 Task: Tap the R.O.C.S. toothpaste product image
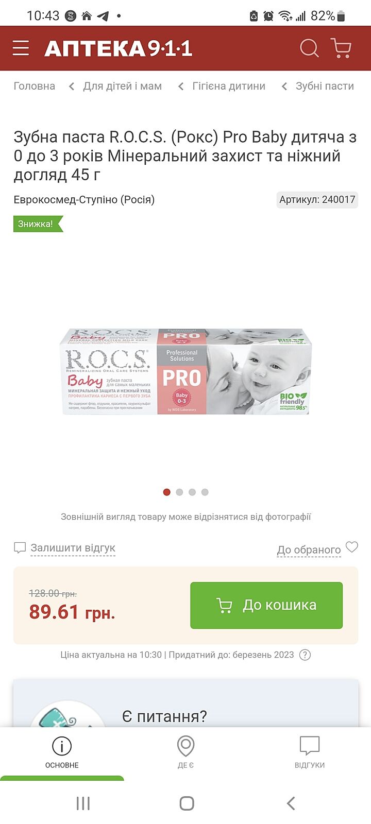[185, 372]
